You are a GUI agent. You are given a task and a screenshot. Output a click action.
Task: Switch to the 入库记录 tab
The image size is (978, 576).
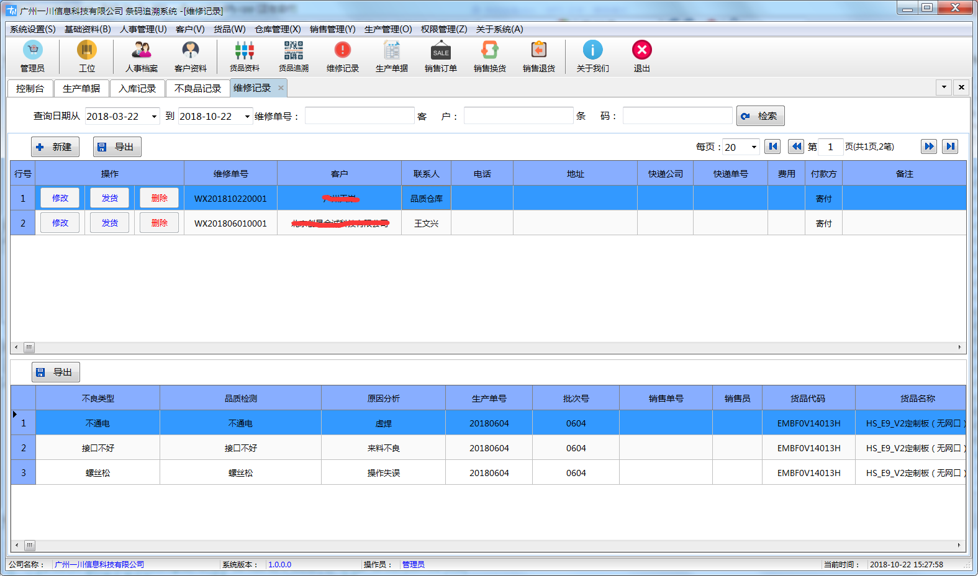point(137,89)
